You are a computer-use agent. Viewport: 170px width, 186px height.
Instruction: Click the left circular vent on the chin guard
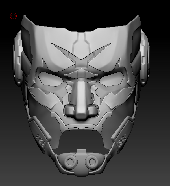[x=70, y=162]
